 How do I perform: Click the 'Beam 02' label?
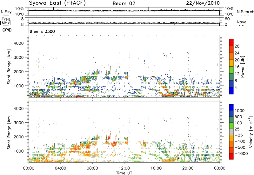click(124, 3)
